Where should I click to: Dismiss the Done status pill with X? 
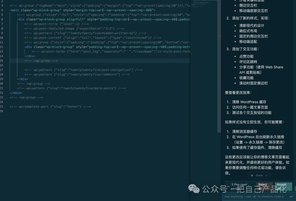[266, 175]
